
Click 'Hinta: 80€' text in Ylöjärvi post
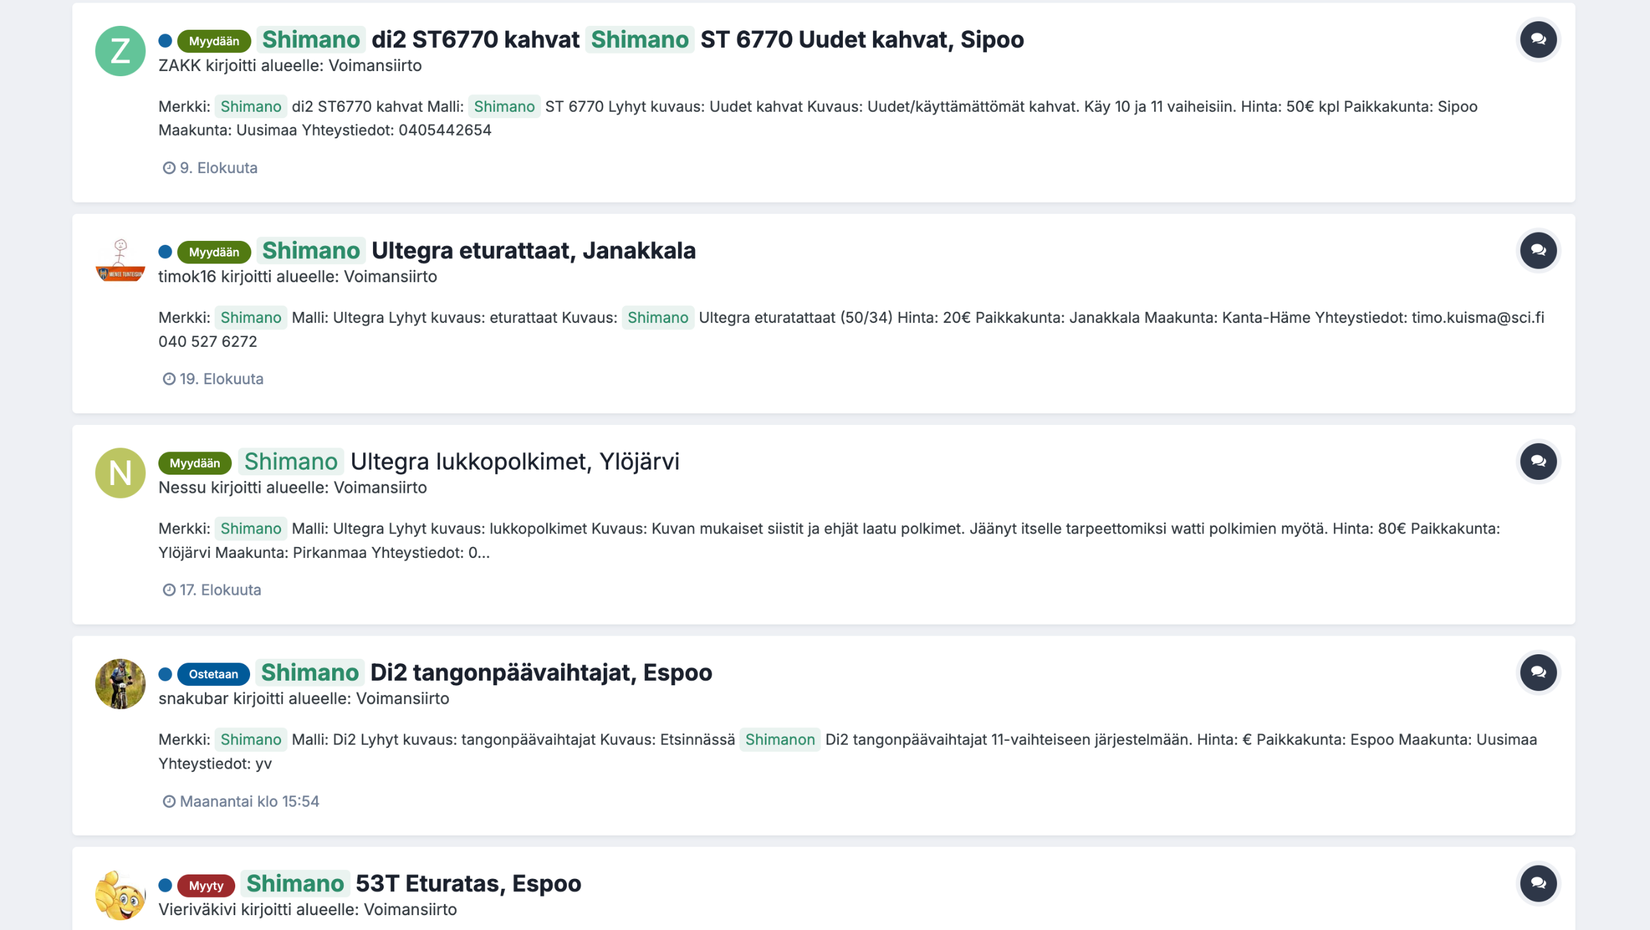[1370, 529]
